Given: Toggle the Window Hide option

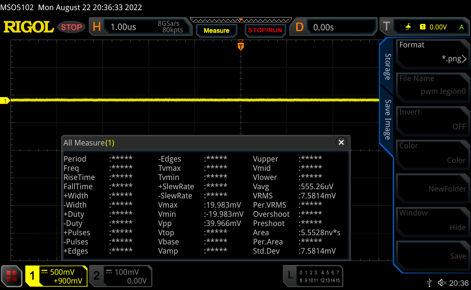Looking at the screenshot, I should pos(432,221).
